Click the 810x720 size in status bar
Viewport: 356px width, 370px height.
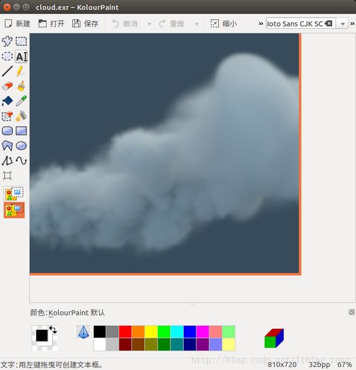[x=282, y=365]
